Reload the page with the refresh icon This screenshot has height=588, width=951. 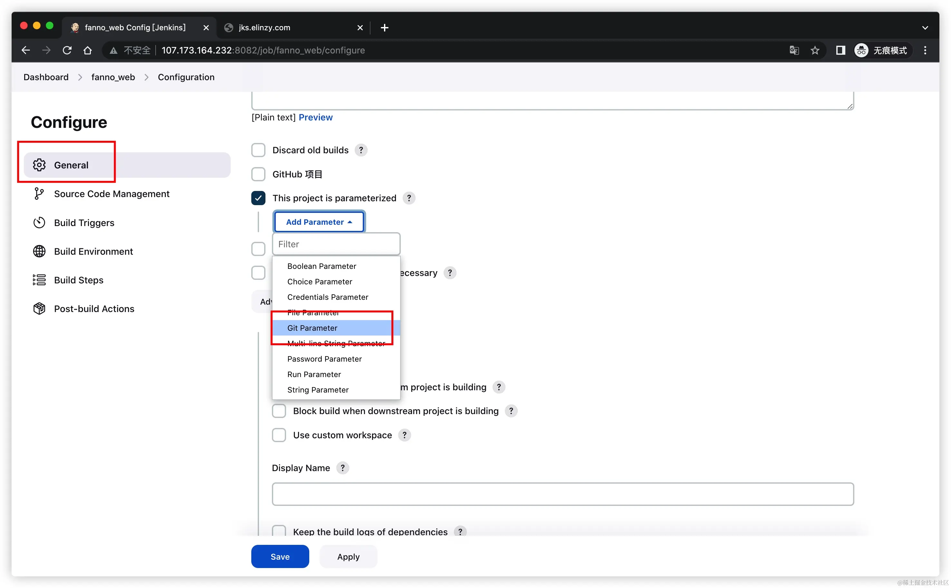point(67,50)
